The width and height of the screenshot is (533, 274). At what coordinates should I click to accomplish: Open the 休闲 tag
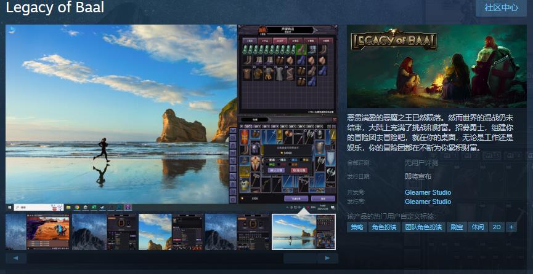(478, 227)
